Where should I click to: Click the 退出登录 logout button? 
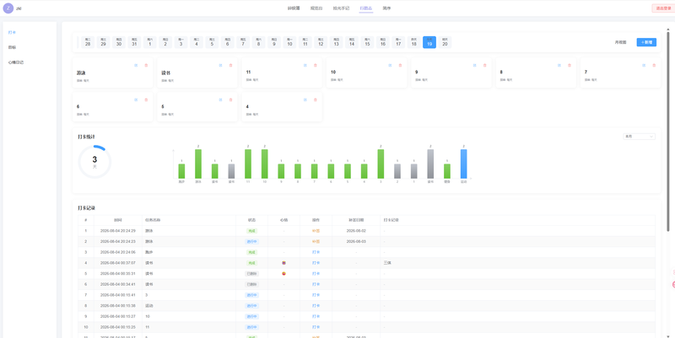click(663, 8)
